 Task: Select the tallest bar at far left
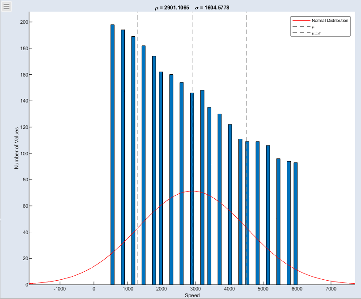112,152
